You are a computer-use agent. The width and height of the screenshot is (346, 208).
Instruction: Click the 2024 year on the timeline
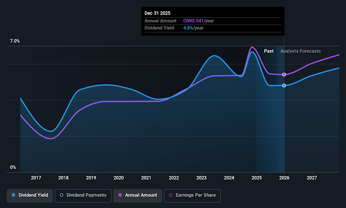click(x=229, y=178)
